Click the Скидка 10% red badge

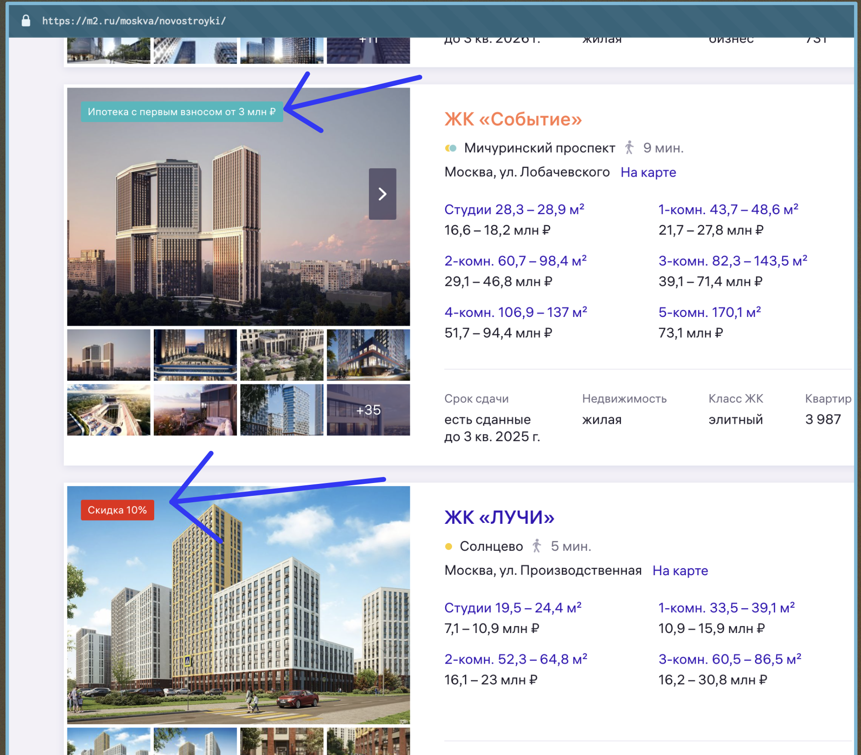(x=117, y=510)
